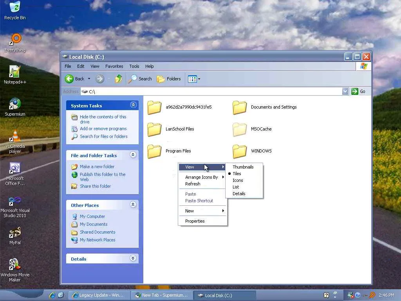Click Share this folder link

coord(96,186)
